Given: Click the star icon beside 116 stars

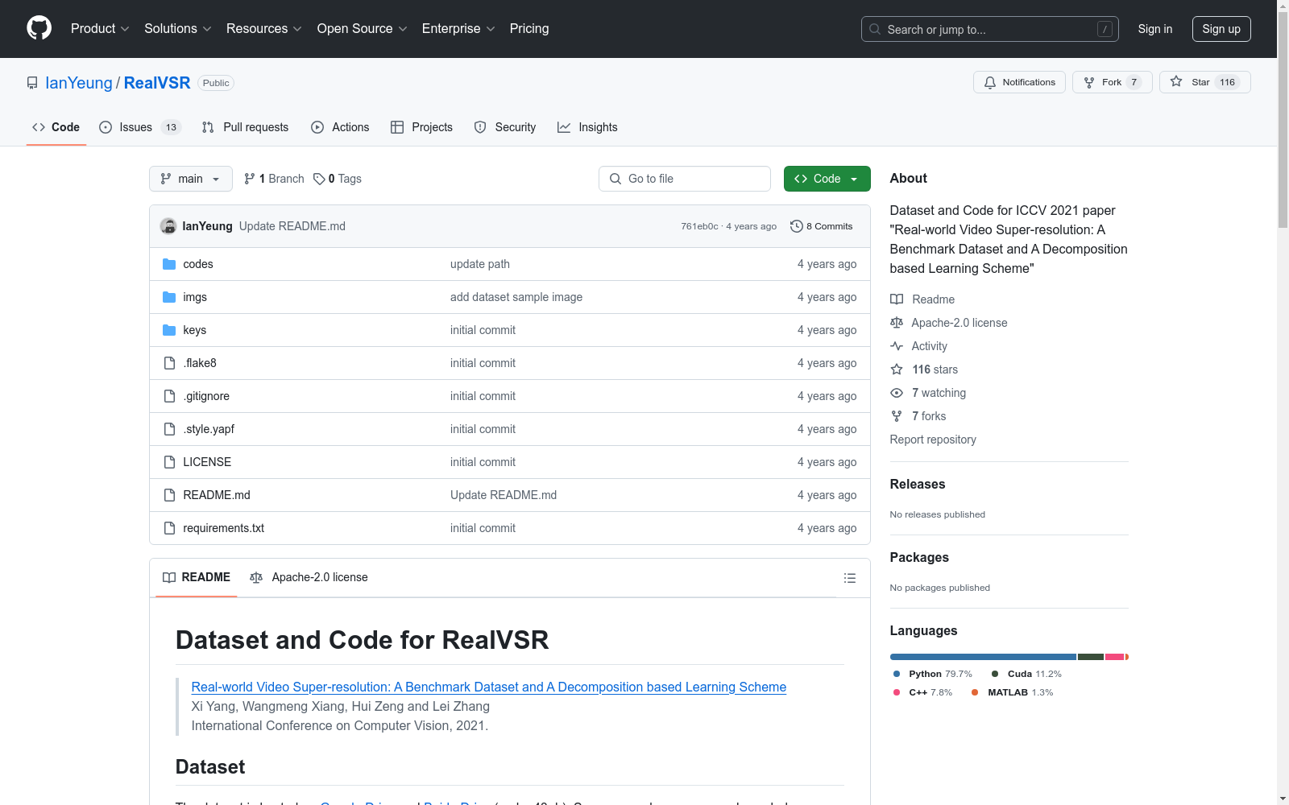Looking at the screenshot, I should pyautogui.click(x=897, y=369).
